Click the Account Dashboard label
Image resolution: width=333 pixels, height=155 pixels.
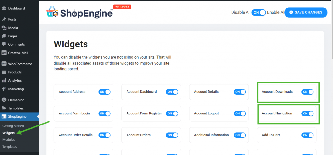[142, 92]
